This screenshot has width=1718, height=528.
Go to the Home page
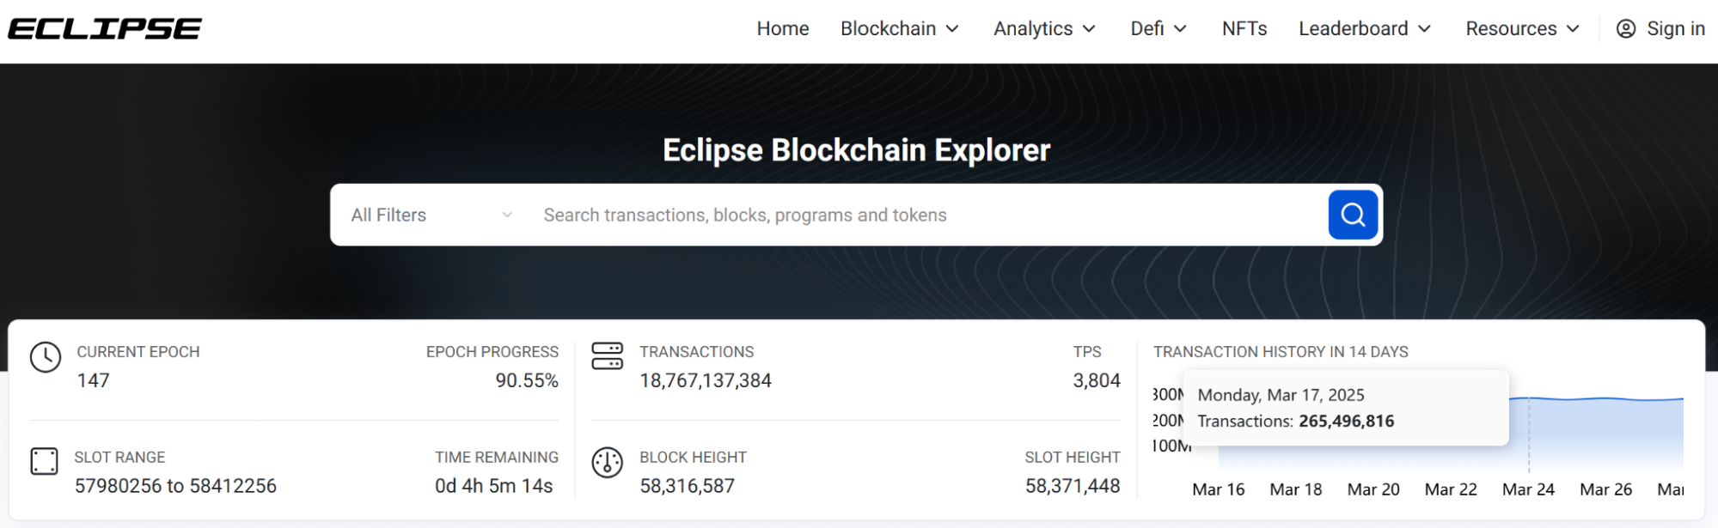click(782, 29)
